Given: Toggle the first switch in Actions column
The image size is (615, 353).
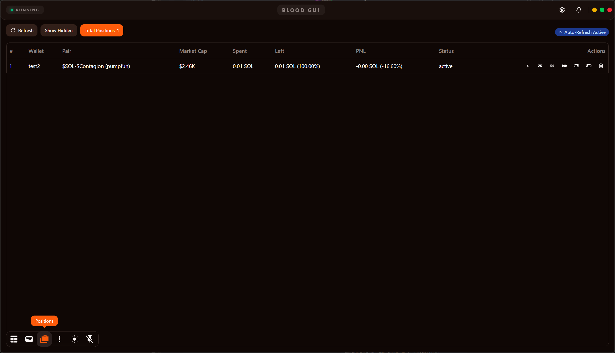Looking at the screenshot, I should pyautogui.click(x=577, y=66).
